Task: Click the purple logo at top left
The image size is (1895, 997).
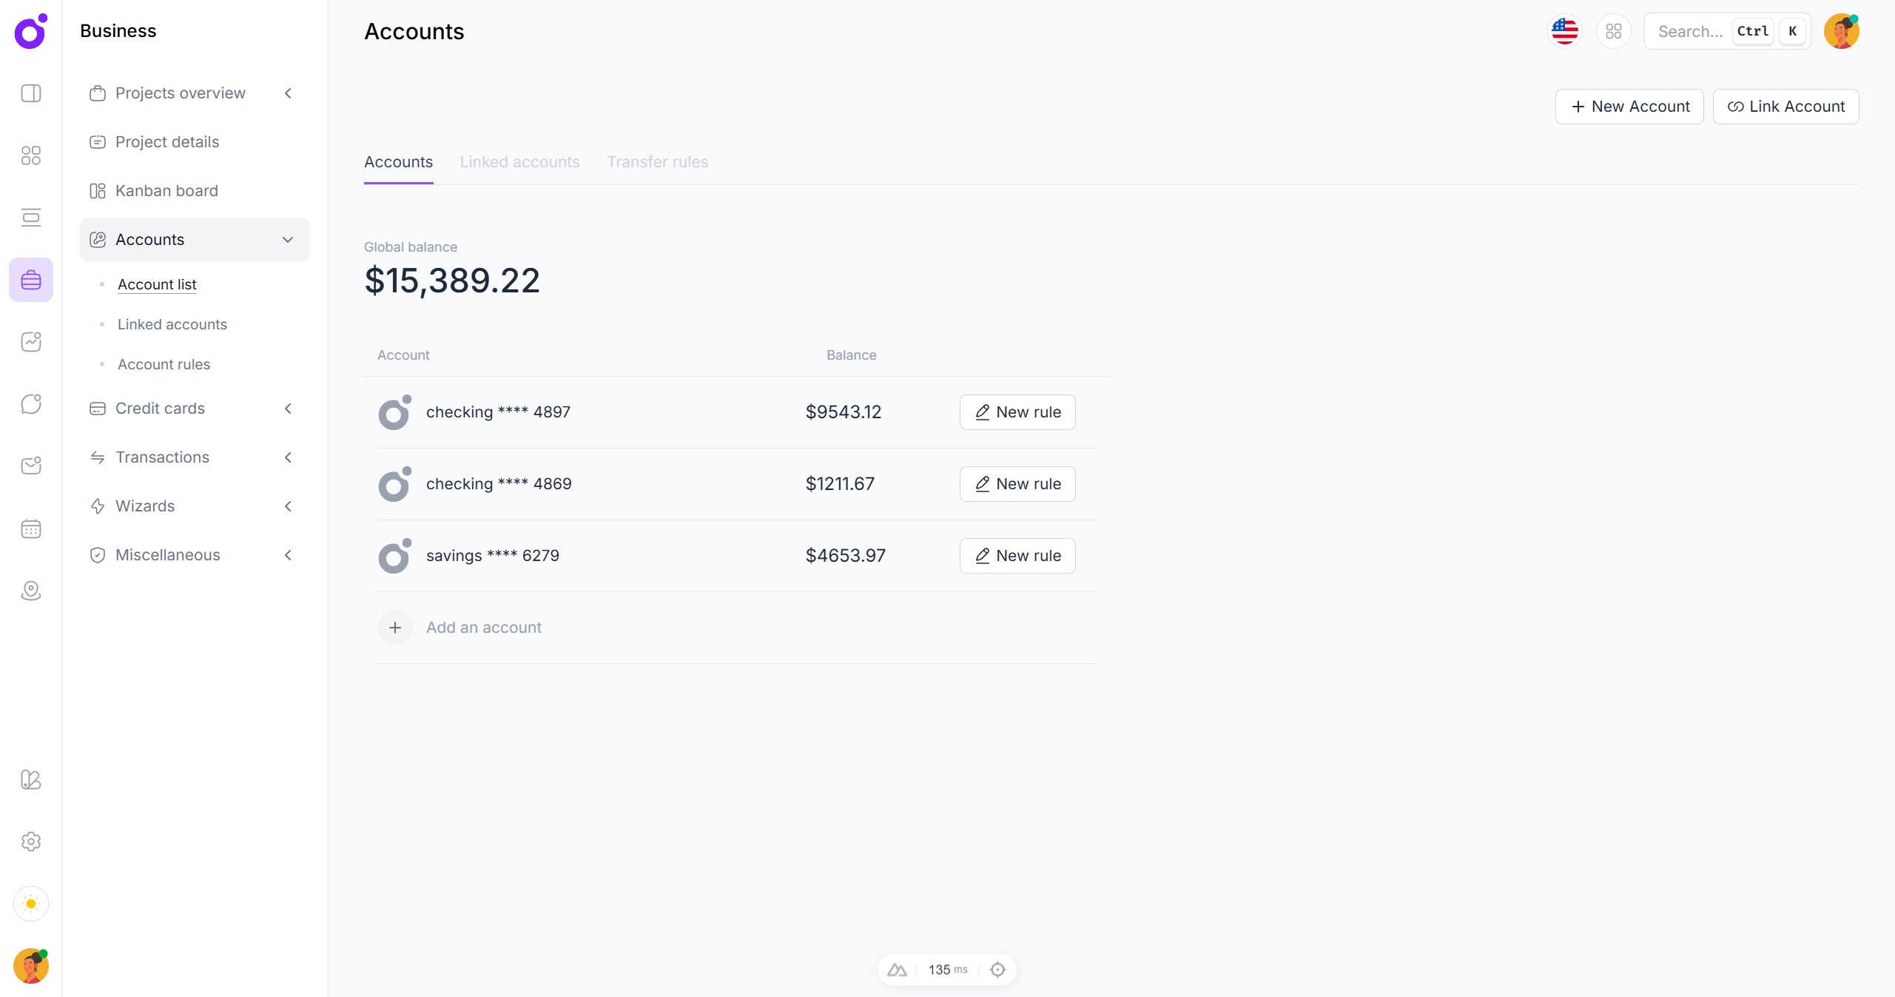Action: (x=31, y=31)
